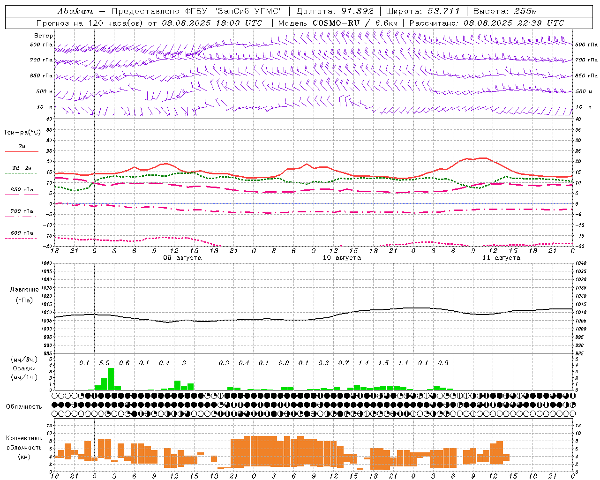Image resolution: width=600 pixels, height=480 pixels.
Task: Click the 3-hour precipitation value "0.6"
Action: 124,363
